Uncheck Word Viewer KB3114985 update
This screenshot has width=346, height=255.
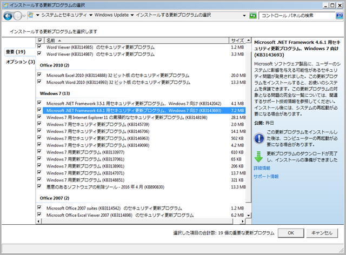point(39,46)
